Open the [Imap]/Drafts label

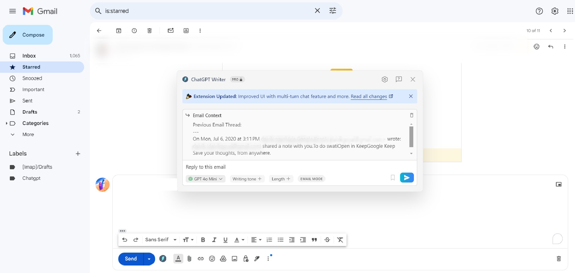pyautogui.click(x=37, y=167)
